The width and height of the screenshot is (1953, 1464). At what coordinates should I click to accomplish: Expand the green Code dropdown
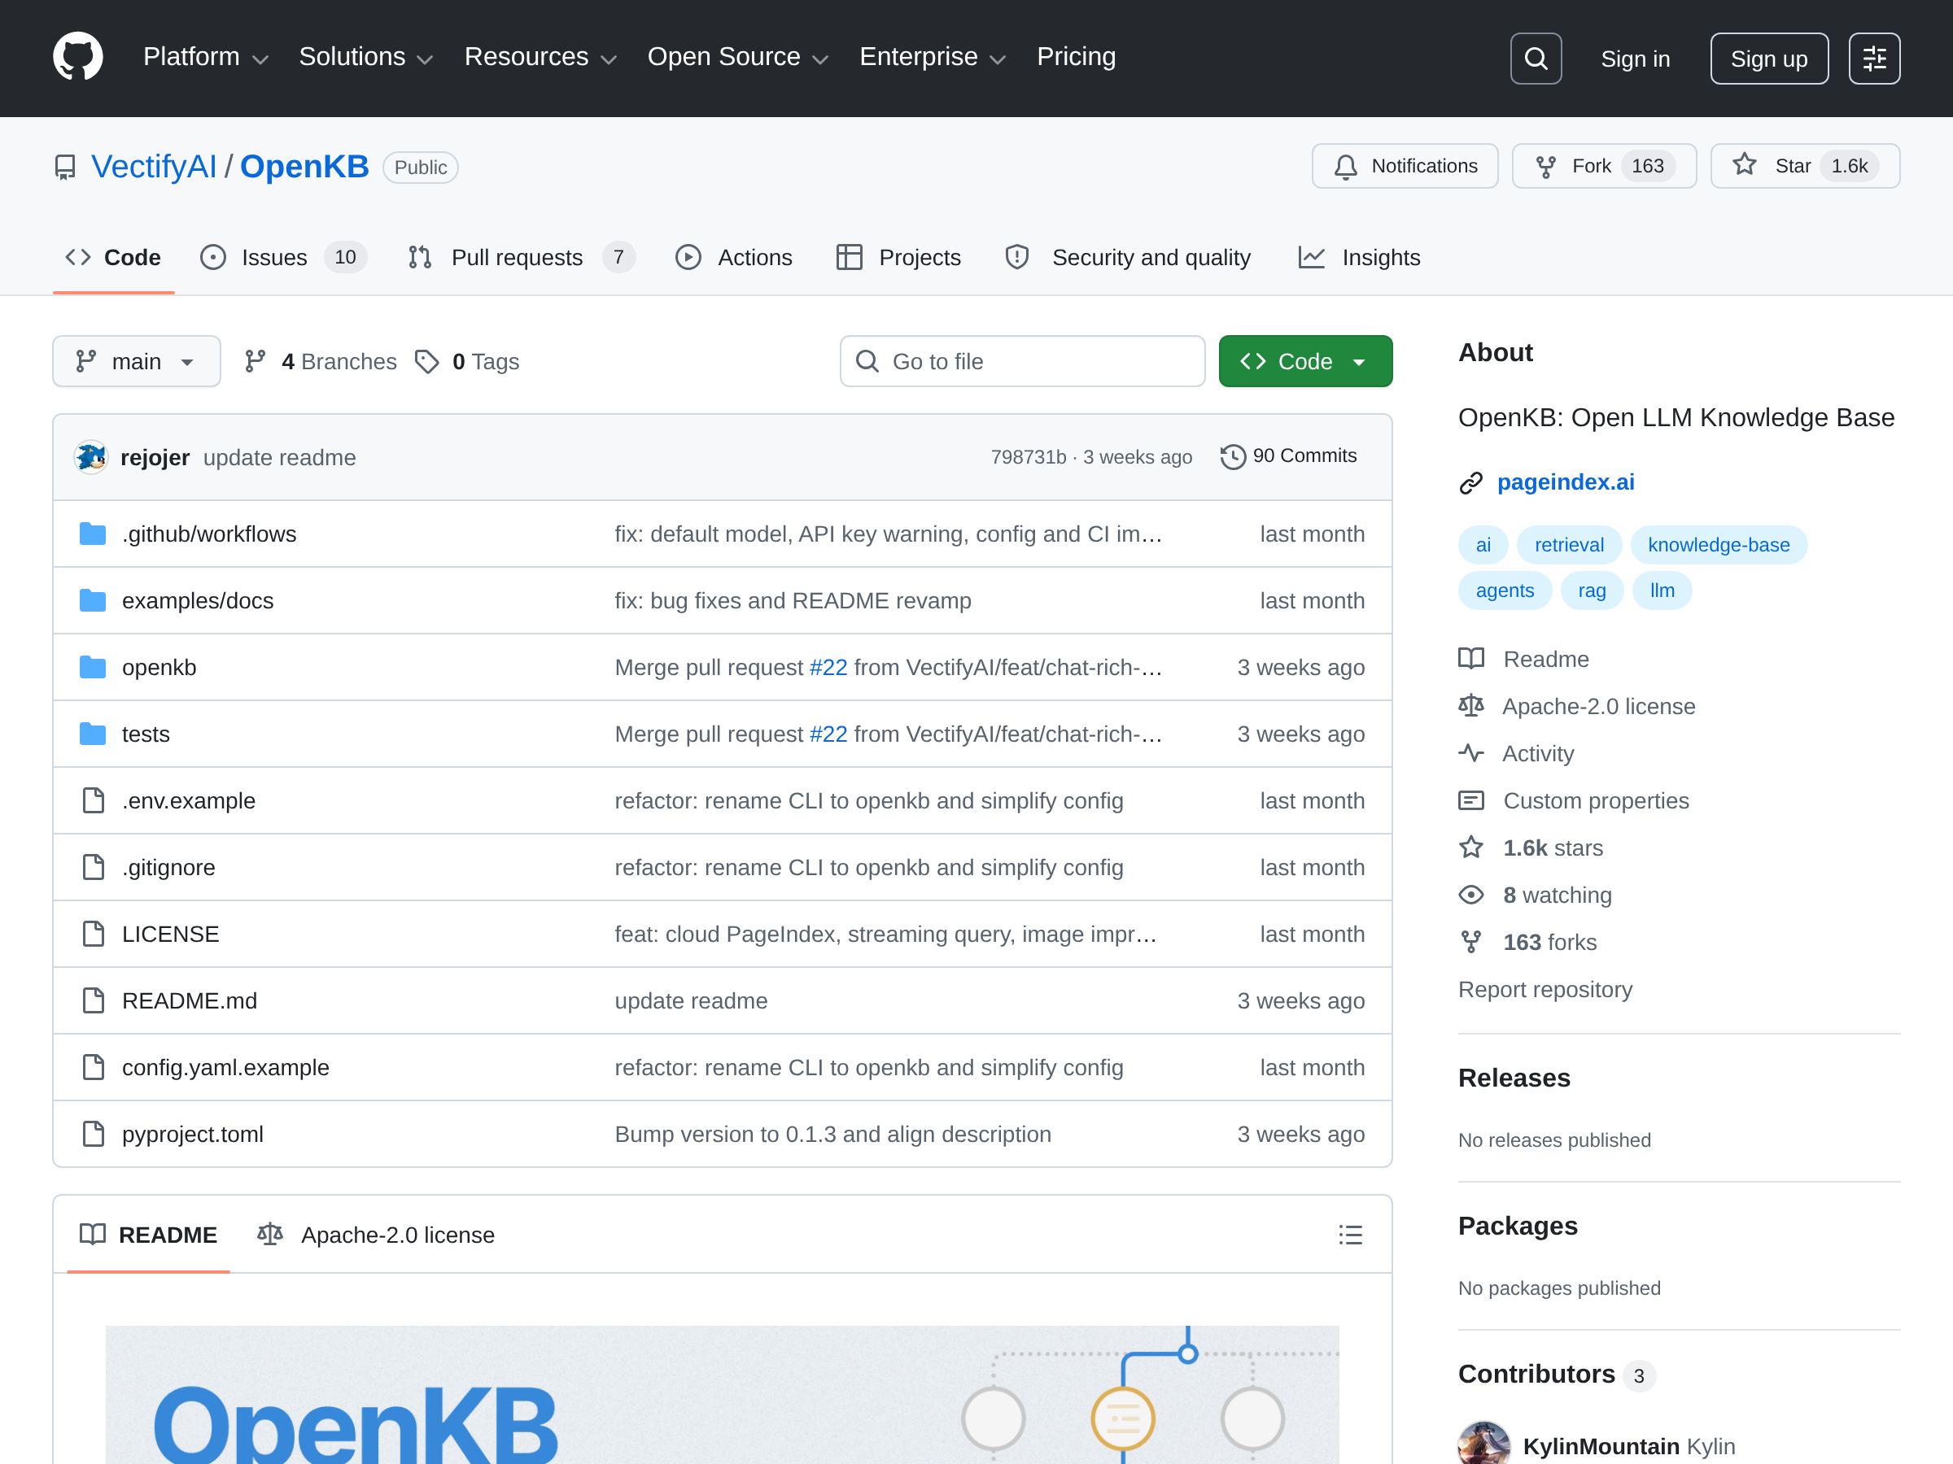point(1305,361)
